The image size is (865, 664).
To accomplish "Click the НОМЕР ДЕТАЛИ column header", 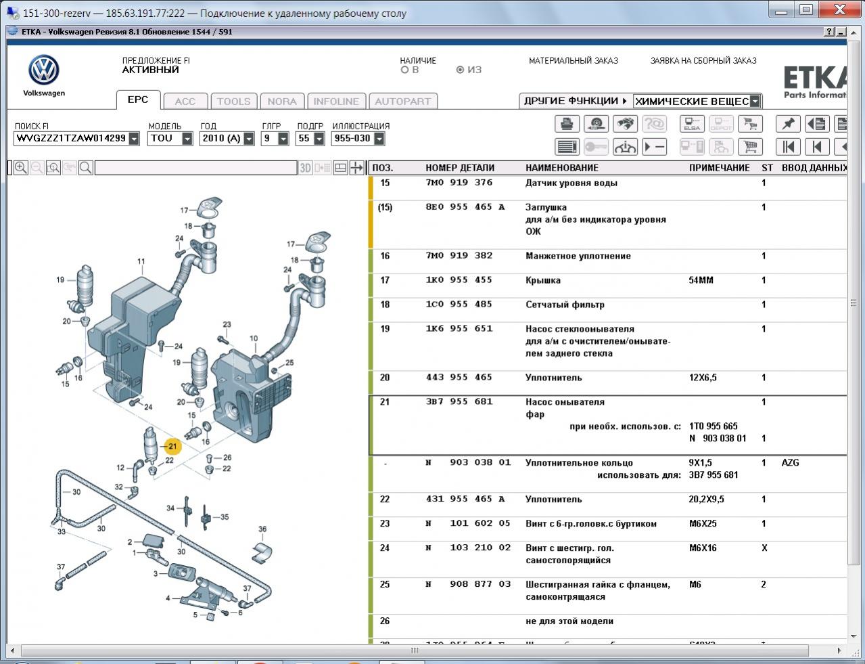I will [460, 168].
